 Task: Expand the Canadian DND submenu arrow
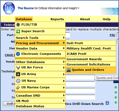[64, 95]
